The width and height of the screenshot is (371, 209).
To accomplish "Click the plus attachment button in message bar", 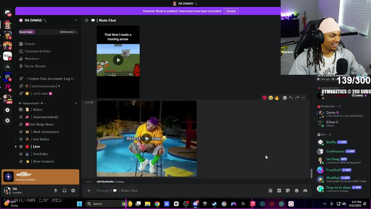I will [89, 190].
